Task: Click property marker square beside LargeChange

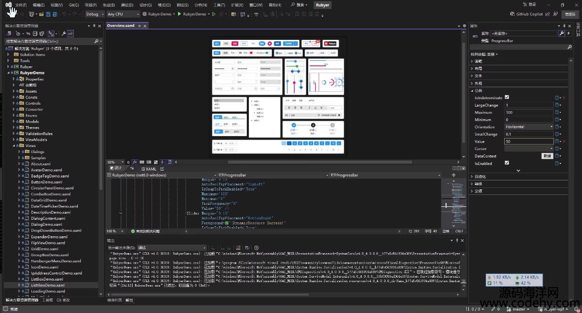Action: pos(557,105)
